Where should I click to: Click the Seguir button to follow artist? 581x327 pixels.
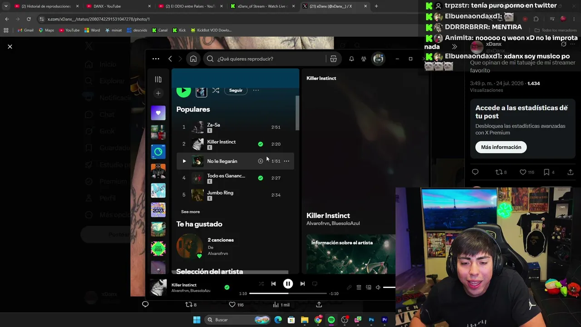click(236, 90)
